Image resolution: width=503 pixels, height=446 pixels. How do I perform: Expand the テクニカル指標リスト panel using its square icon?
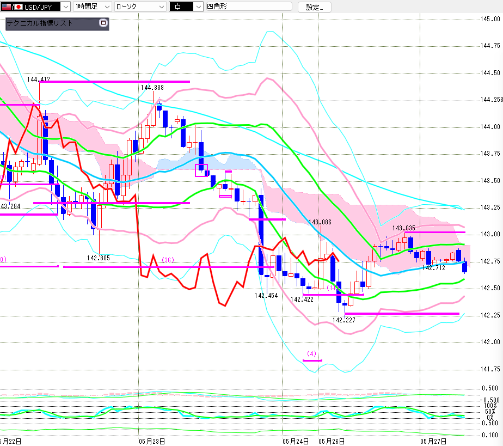click(103, 23)
